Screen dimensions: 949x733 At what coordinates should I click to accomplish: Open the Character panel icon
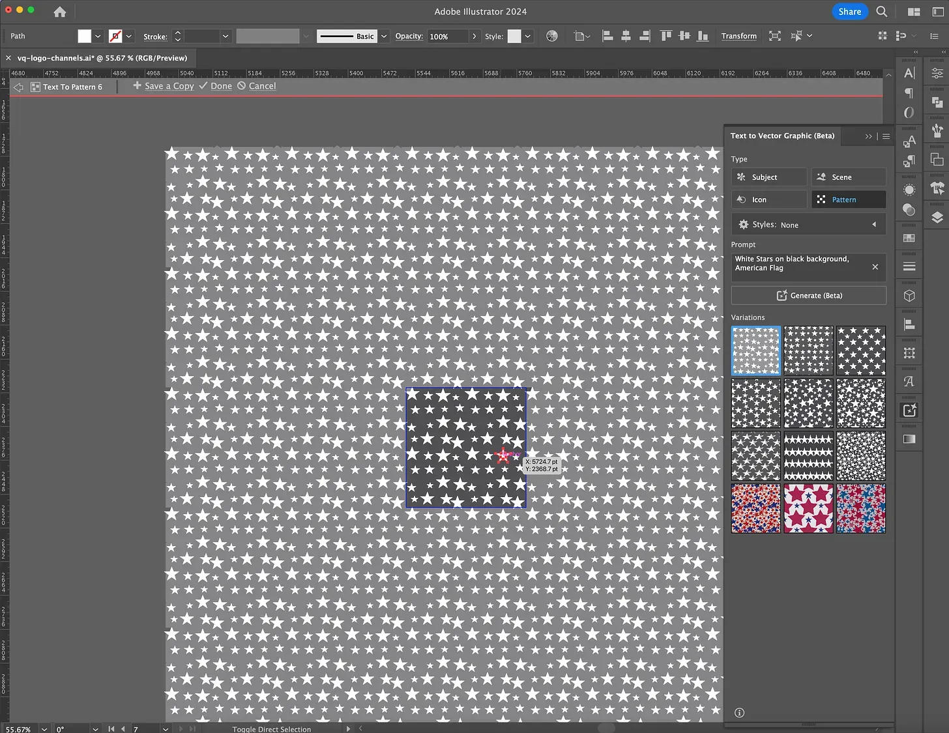pyautogui.click(x=909, y=74)
